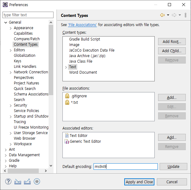Screen dimensions: 191x190
Task: Expand the Security tree node
Action: [x=10, y=106]
